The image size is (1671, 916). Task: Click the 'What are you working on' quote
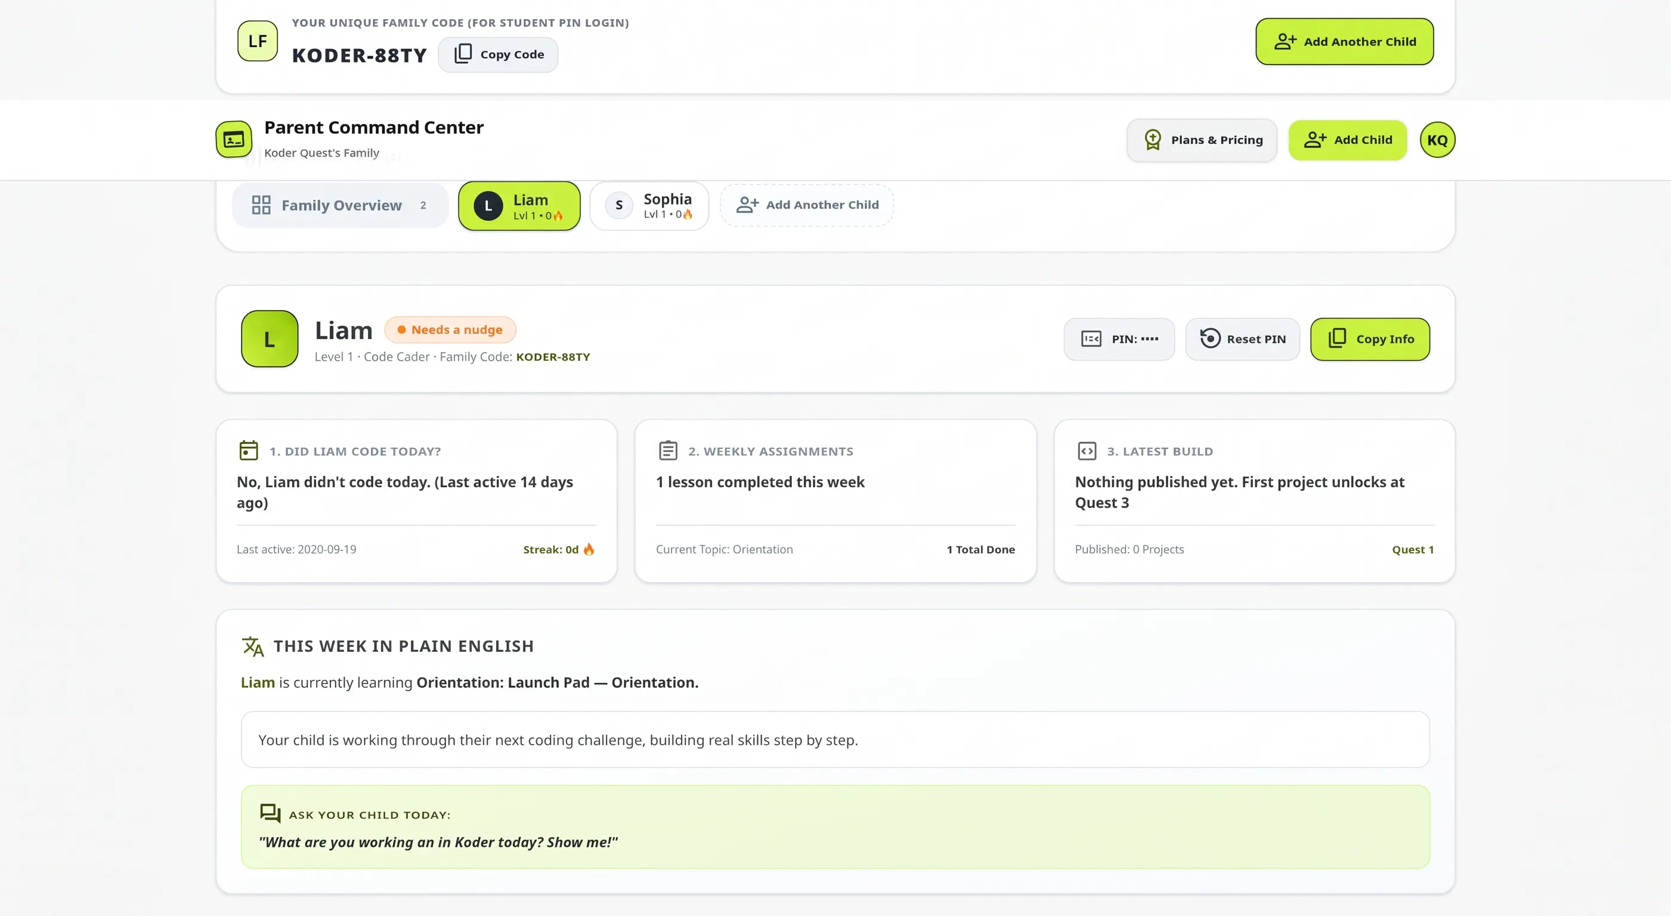(438, 842)
